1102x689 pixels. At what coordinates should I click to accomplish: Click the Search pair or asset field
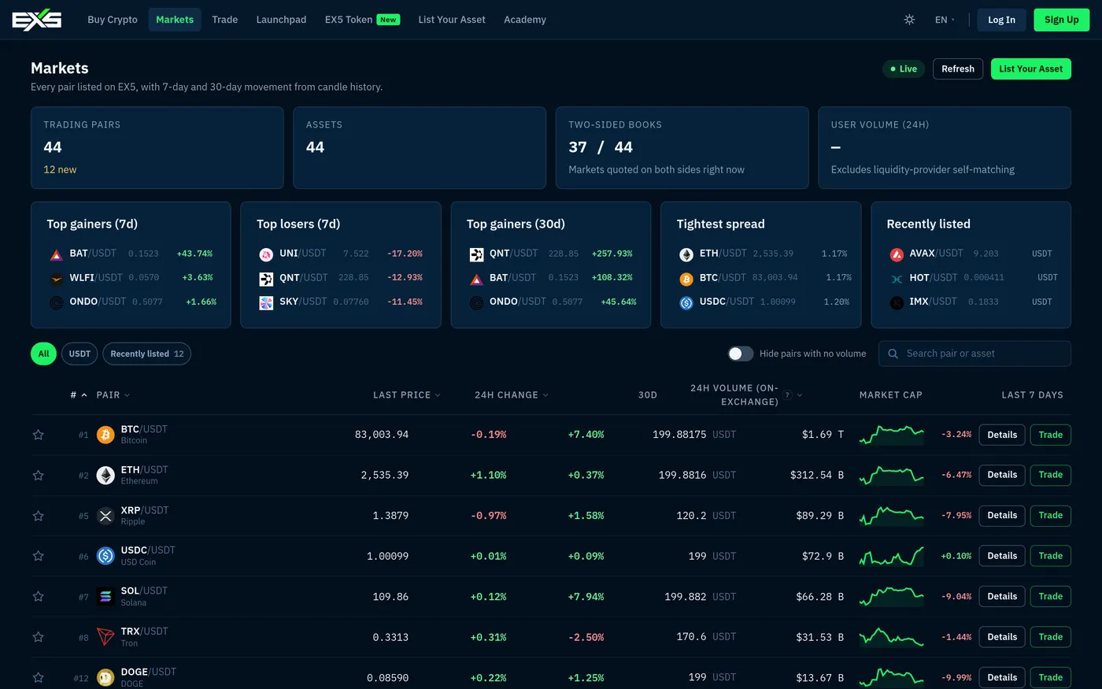point(974,354)
